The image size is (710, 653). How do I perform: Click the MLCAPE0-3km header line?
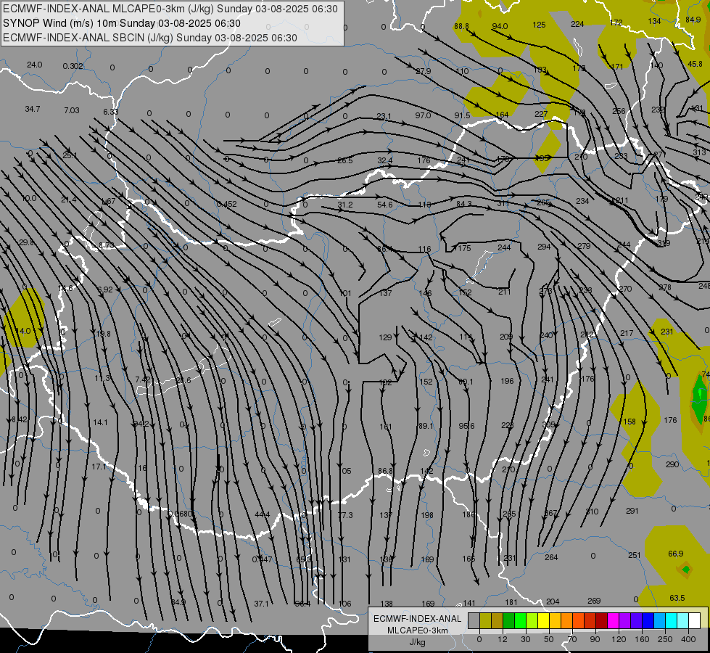[170, 9]
